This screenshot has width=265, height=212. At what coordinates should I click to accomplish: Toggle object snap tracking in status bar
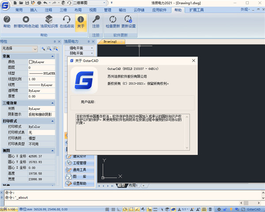click(137, 209)
